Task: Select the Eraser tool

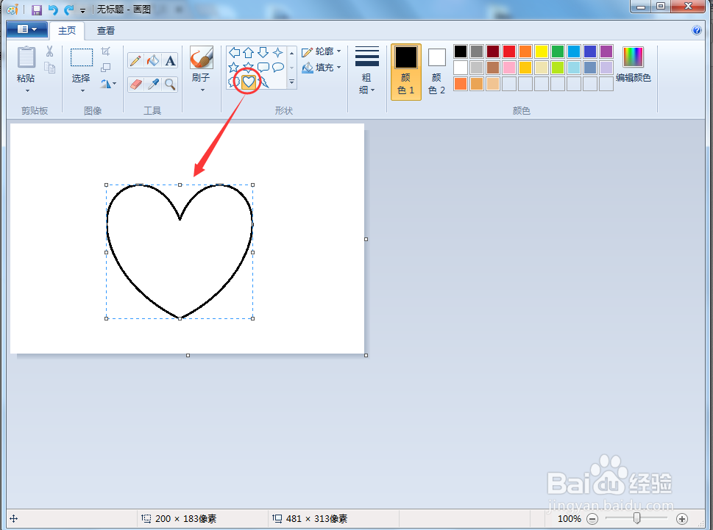Action: 135,84
